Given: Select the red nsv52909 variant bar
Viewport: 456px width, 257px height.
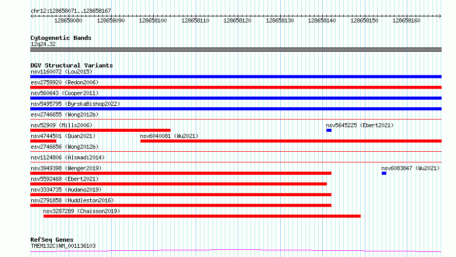Looking at the screenshot, I should pyautogui.click(x=100, y=130).
